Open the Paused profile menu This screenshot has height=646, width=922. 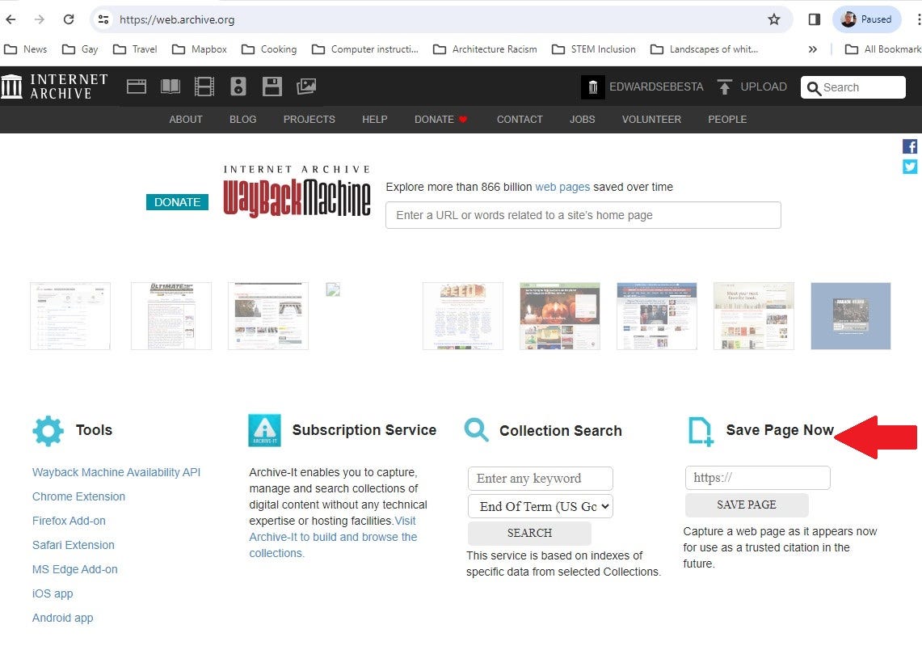click(867, 19)
